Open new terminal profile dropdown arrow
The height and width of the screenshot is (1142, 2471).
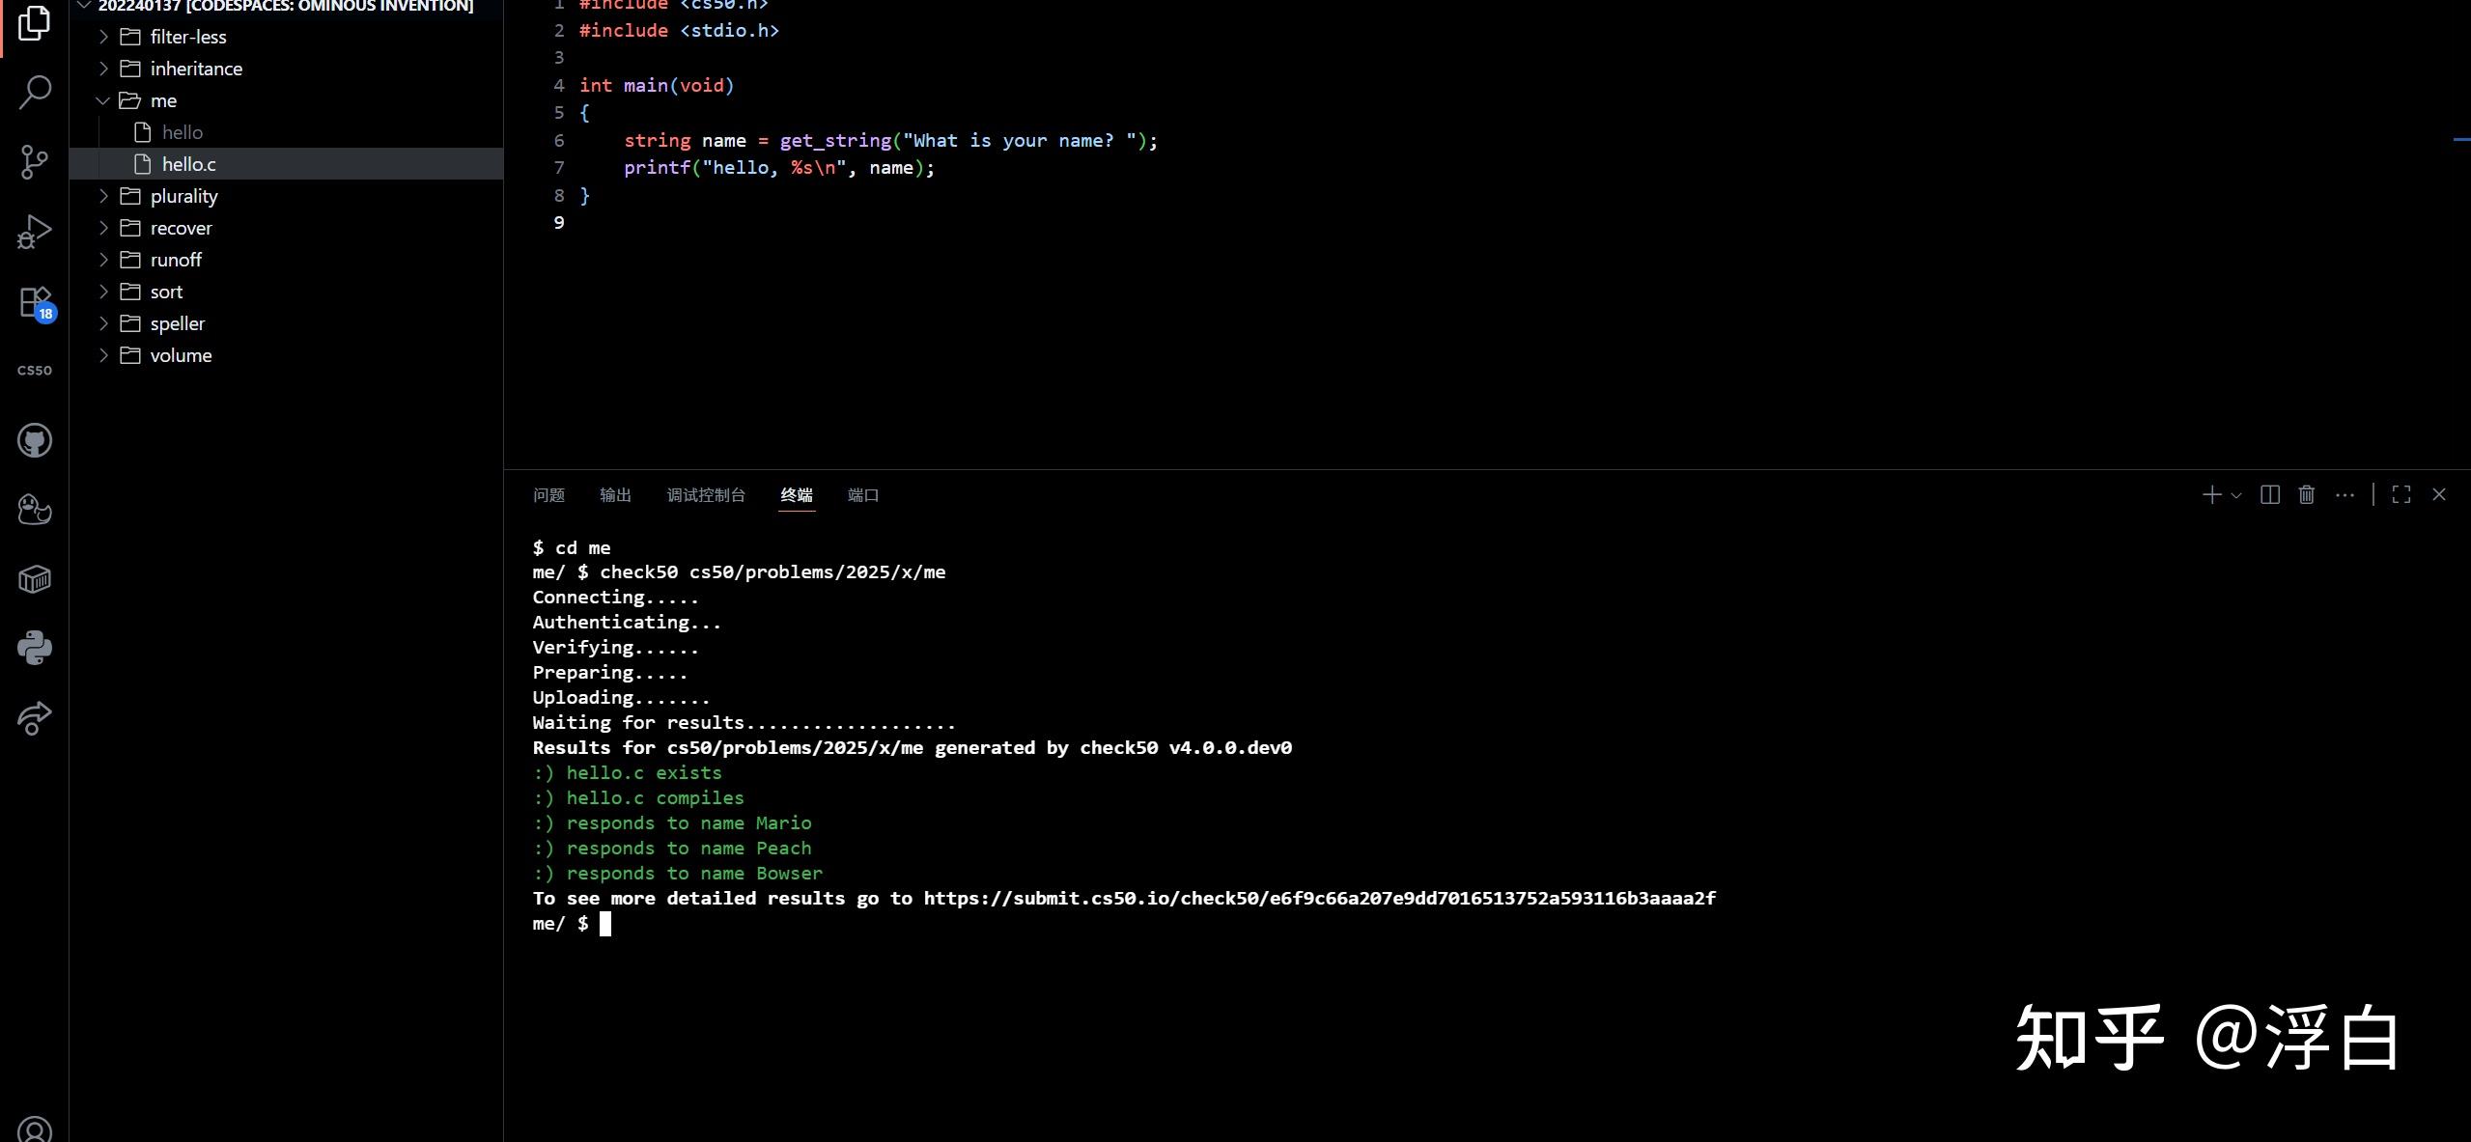2236,495
